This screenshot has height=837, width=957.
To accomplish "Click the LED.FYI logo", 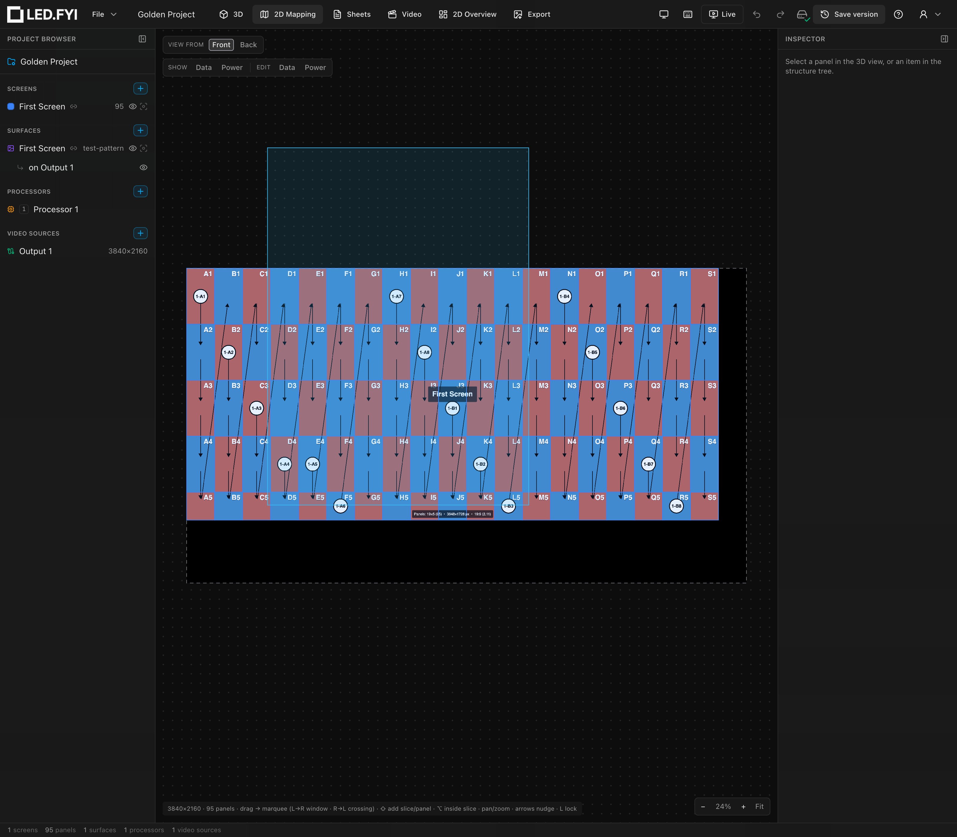I will tap(42, 14).
